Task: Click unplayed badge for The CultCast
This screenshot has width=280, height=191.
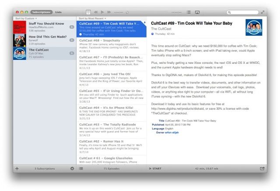Action: [72, 53]
